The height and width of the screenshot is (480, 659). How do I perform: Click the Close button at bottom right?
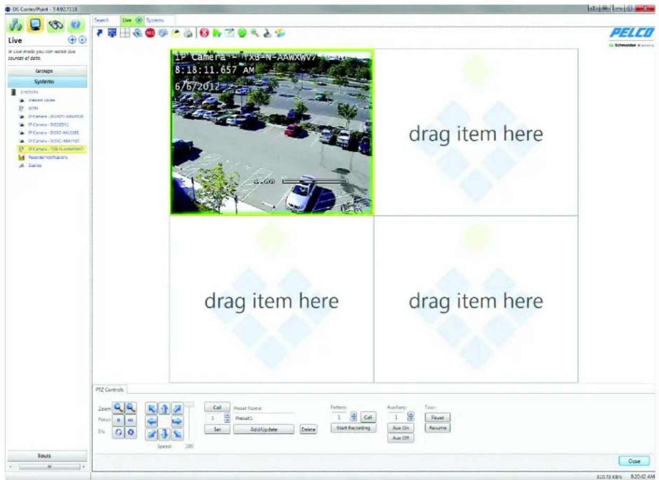pyautogui.click(x=634, y=461)
